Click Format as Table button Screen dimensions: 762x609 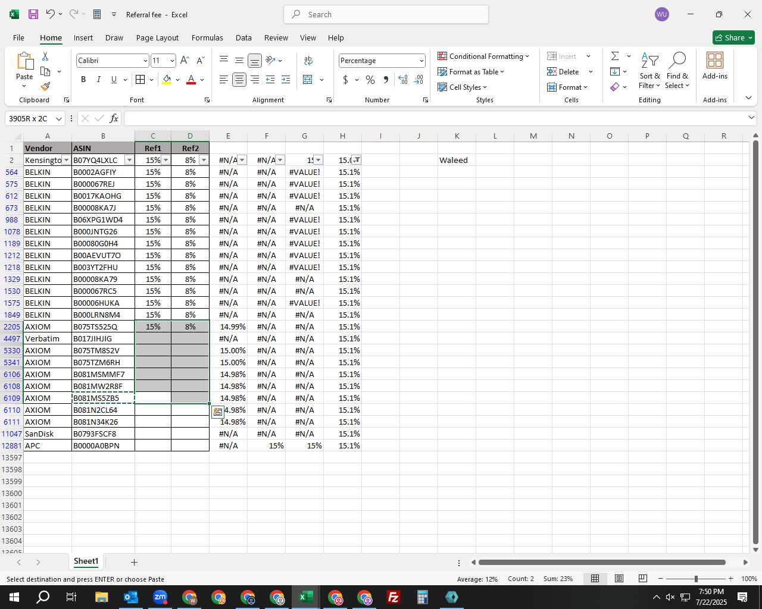point(471,71)
